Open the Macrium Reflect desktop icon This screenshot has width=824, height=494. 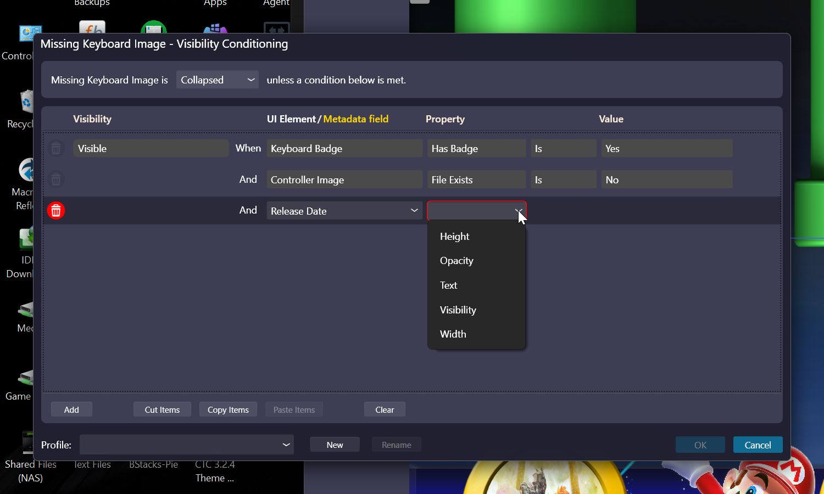point(26,171)
